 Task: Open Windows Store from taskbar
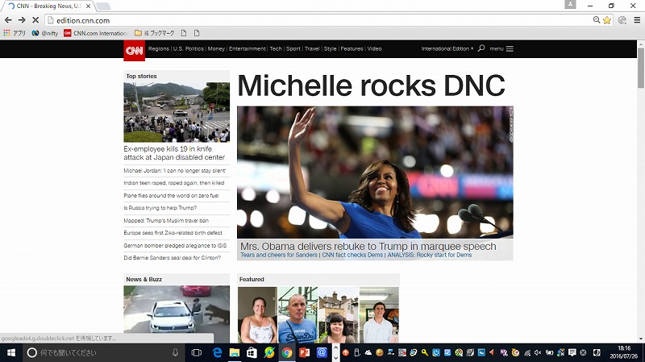tap(252, 352)
